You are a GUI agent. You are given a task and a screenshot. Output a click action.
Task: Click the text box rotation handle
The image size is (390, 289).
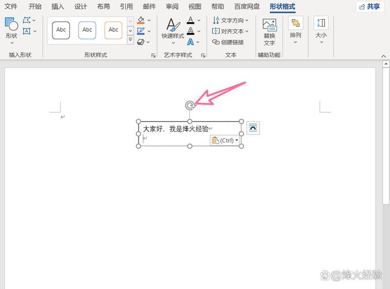190,106
